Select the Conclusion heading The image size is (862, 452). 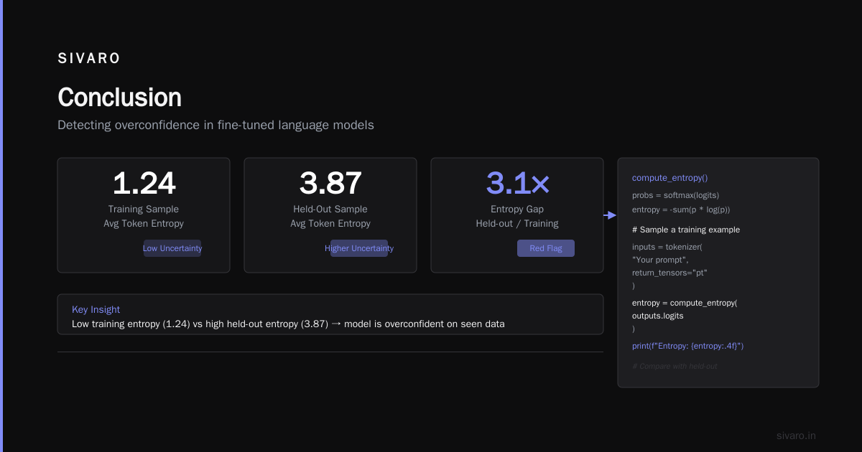point(119,97)
